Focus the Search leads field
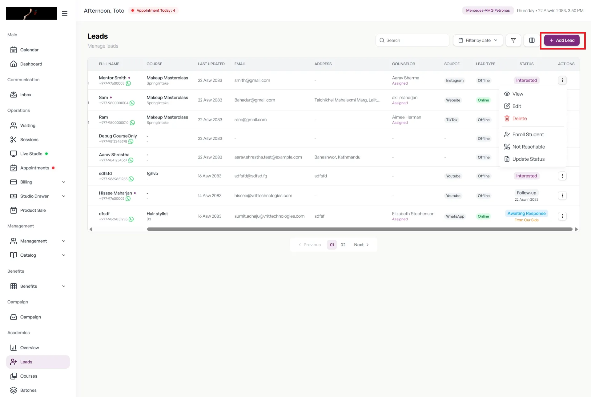The width and height of the screenshot is (591, 397). click(x=412, y=40)
